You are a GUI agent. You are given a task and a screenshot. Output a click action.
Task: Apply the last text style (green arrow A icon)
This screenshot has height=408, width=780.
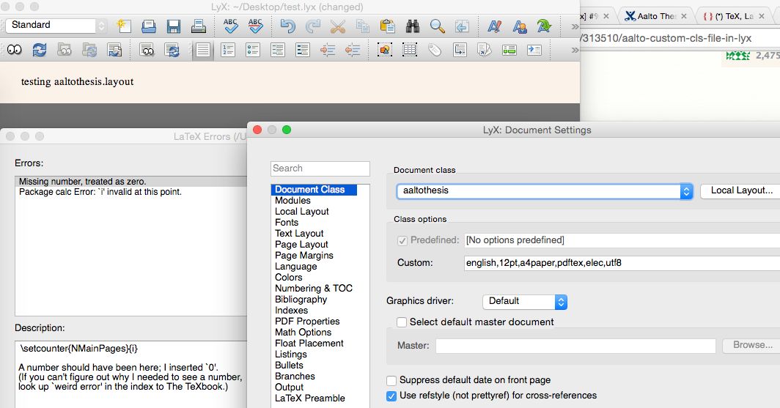click(x=544, y=26)
